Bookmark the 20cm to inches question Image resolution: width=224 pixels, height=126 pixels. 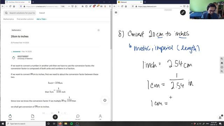tap(98, 30)
